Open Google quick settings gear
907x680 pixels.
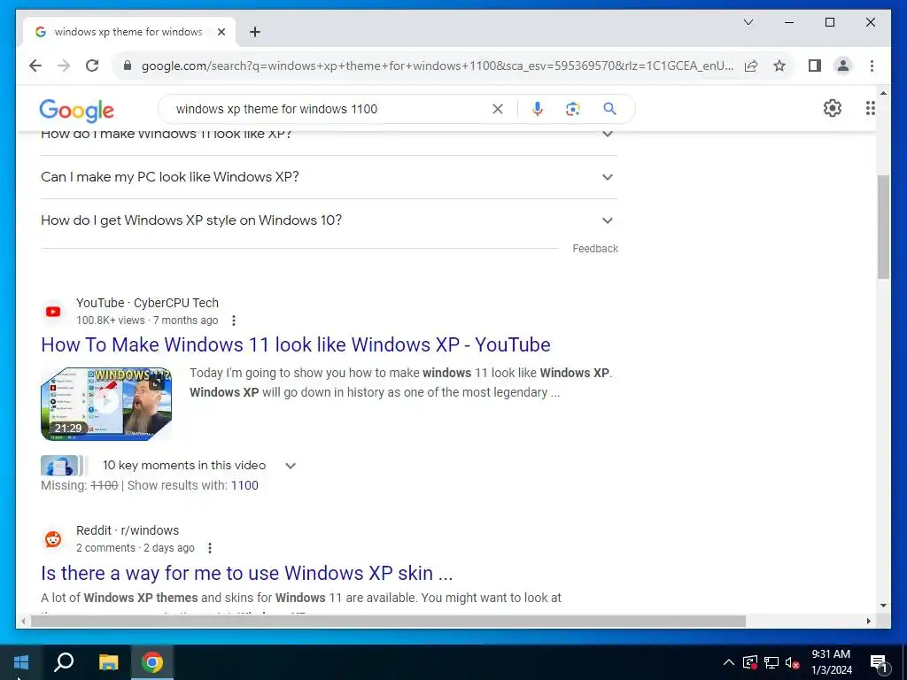pyautogui.click(x=833, y=108)
